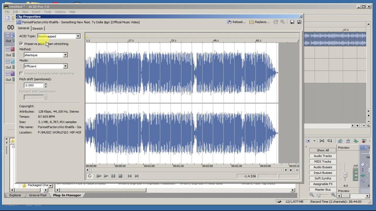376x211 pixels.
Task: Toggle Loop Playback in Clip Properties
Action: tap(90, 176)
